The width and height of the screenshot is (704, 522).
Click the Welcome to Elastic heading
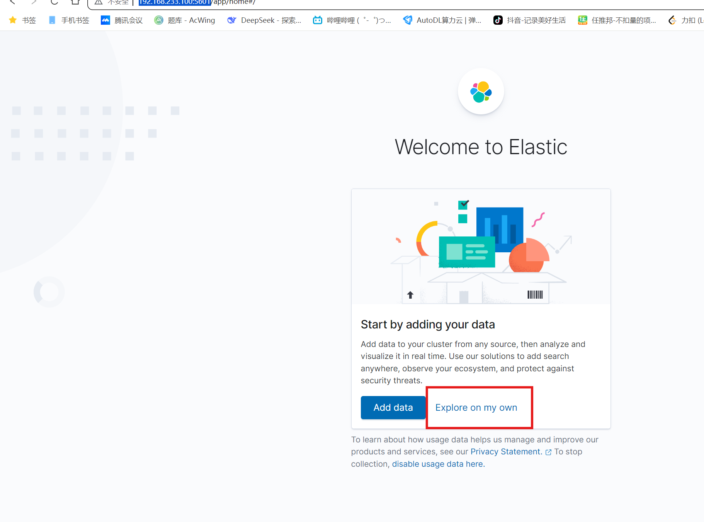click(x=481, y=147)
